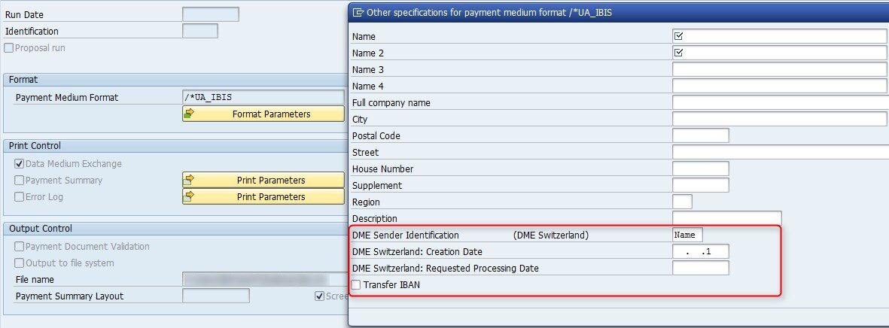Viewport: 889px width, 328px height.
Task: Click the dialog title bar icon
Action: tap(358, 12)
